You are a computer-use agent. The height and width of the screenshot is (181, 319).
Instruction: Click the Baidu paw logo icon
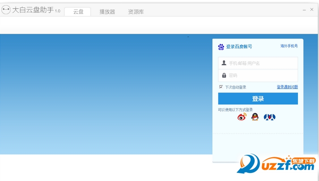(x=221, y=47)
